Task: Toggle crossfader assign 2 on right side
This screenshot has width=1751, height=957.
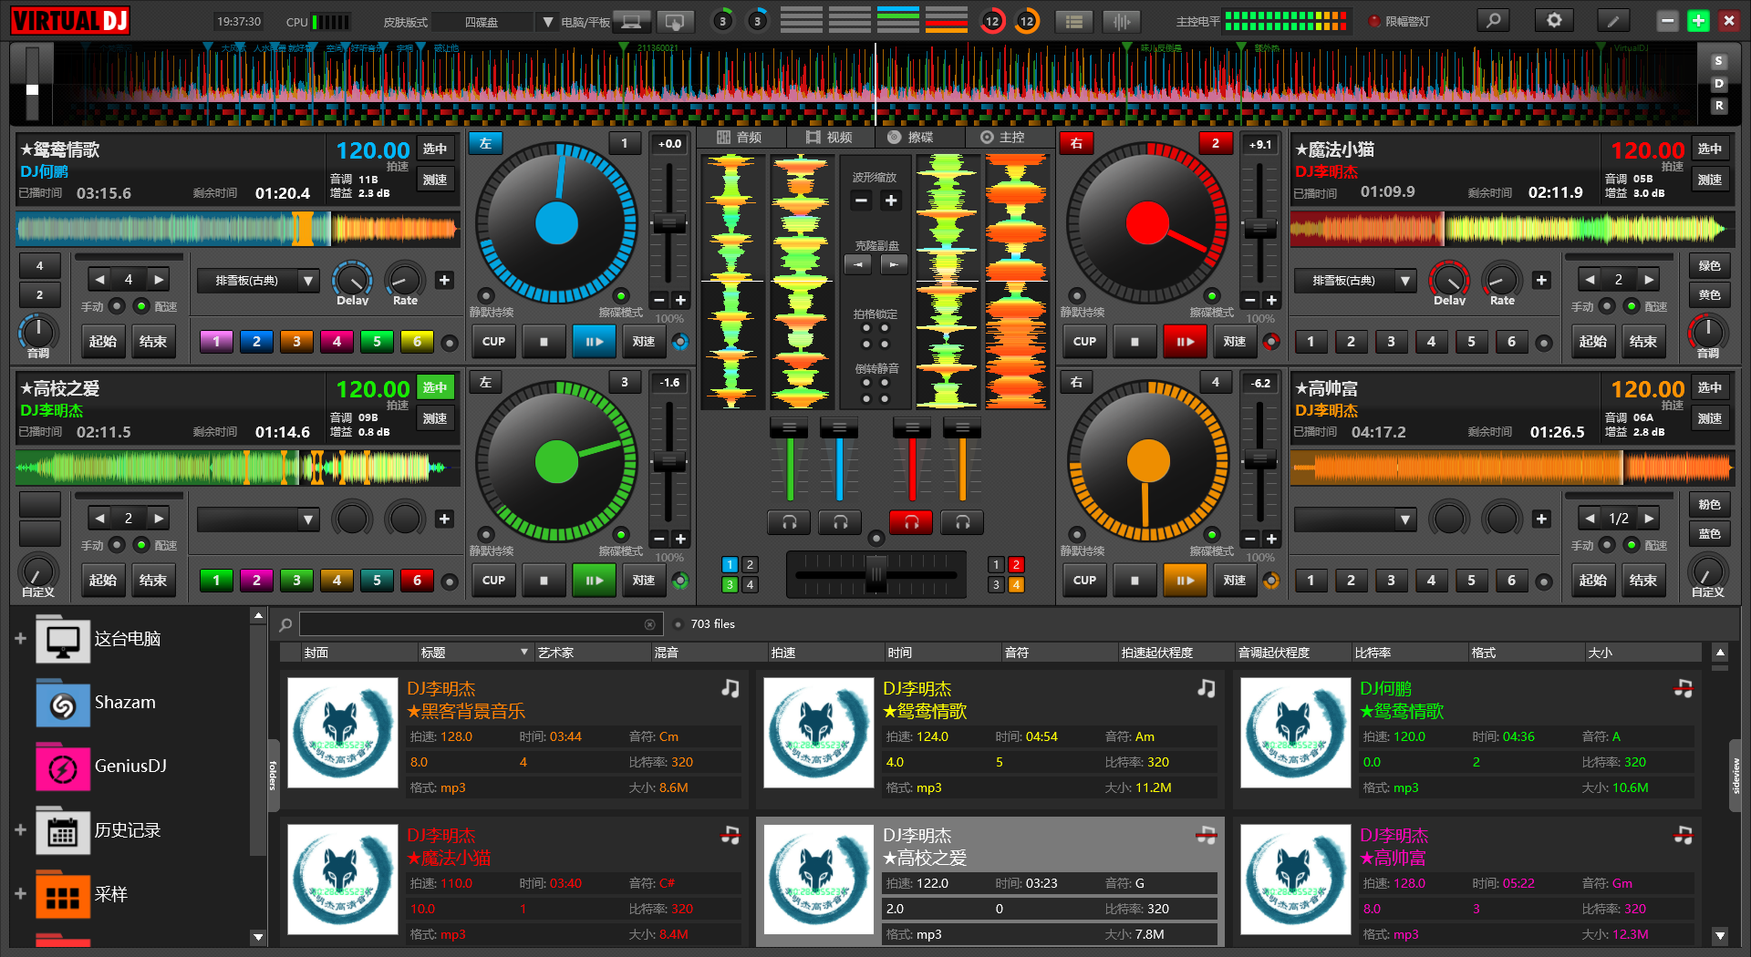Action: pos(1016,564)
